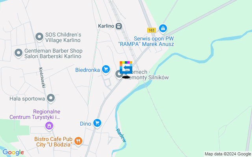Select the Gentleman Barber Shop pin
The image size is (252, 157).
pos(19,53)
